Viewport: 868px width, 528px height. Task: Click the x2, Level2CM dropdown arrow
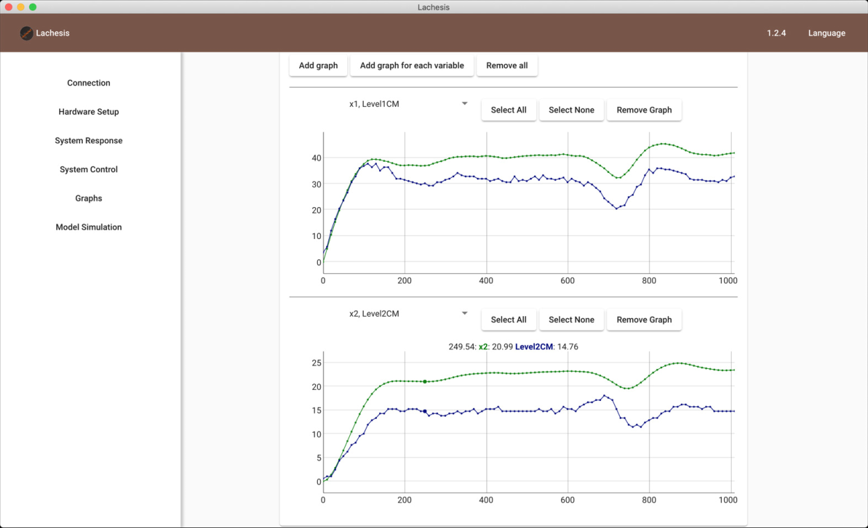(x=465, y=313)
